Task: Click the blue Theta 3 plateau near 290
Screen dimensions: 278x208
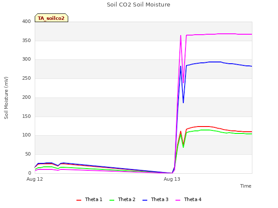Action: pyautogui.click(x=215, y=62)
